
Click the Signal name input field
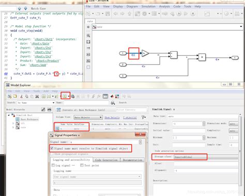click(x=104, y=142)
